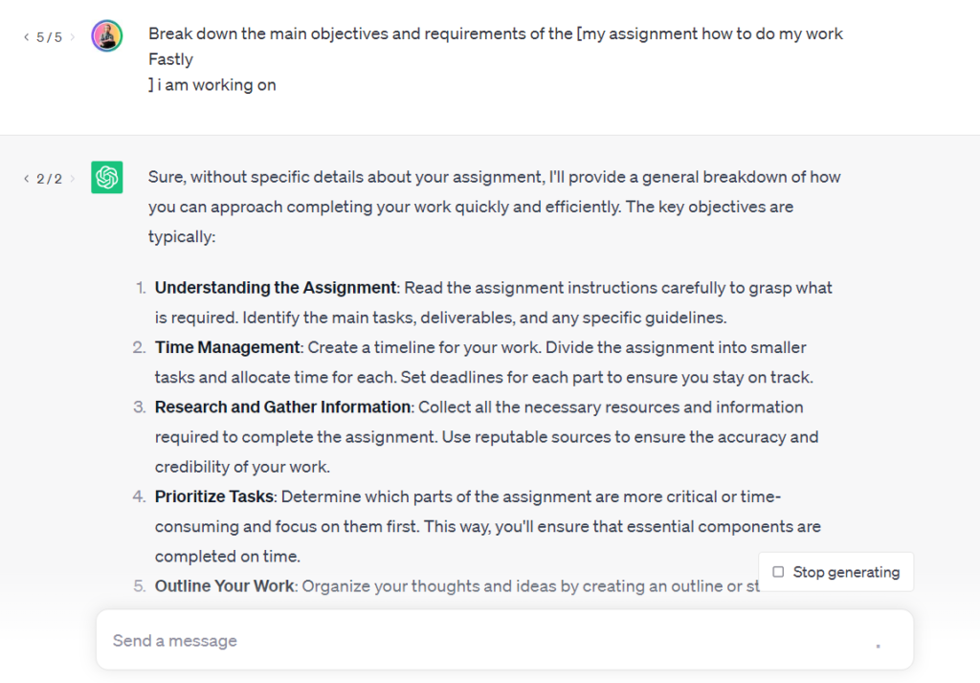Image resolution: width=980 pixels, height=683 pixels.
Task: Click the 5 / 5 prompt counter
Action: pyautogui.click(x=50, y=37)
